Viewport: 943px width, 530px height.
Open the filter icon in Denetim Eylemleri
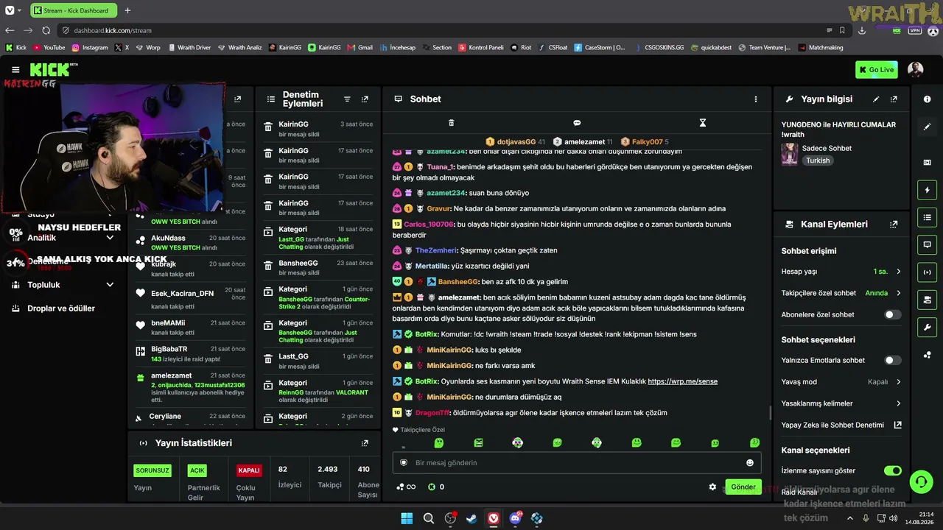pyautogui.click(x=347, y=99)
